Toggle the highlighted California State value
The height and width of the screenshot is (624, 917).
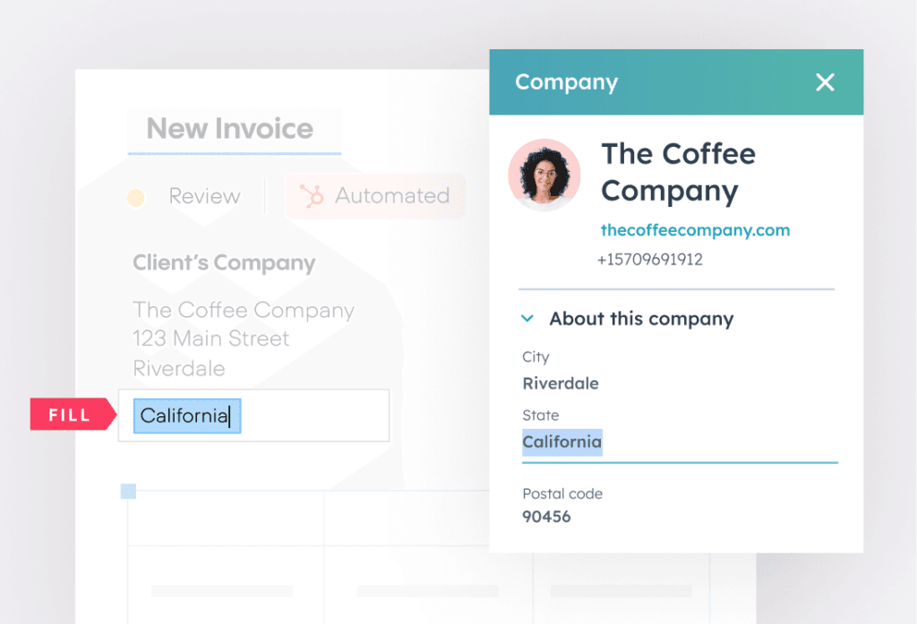click(562, 442)
